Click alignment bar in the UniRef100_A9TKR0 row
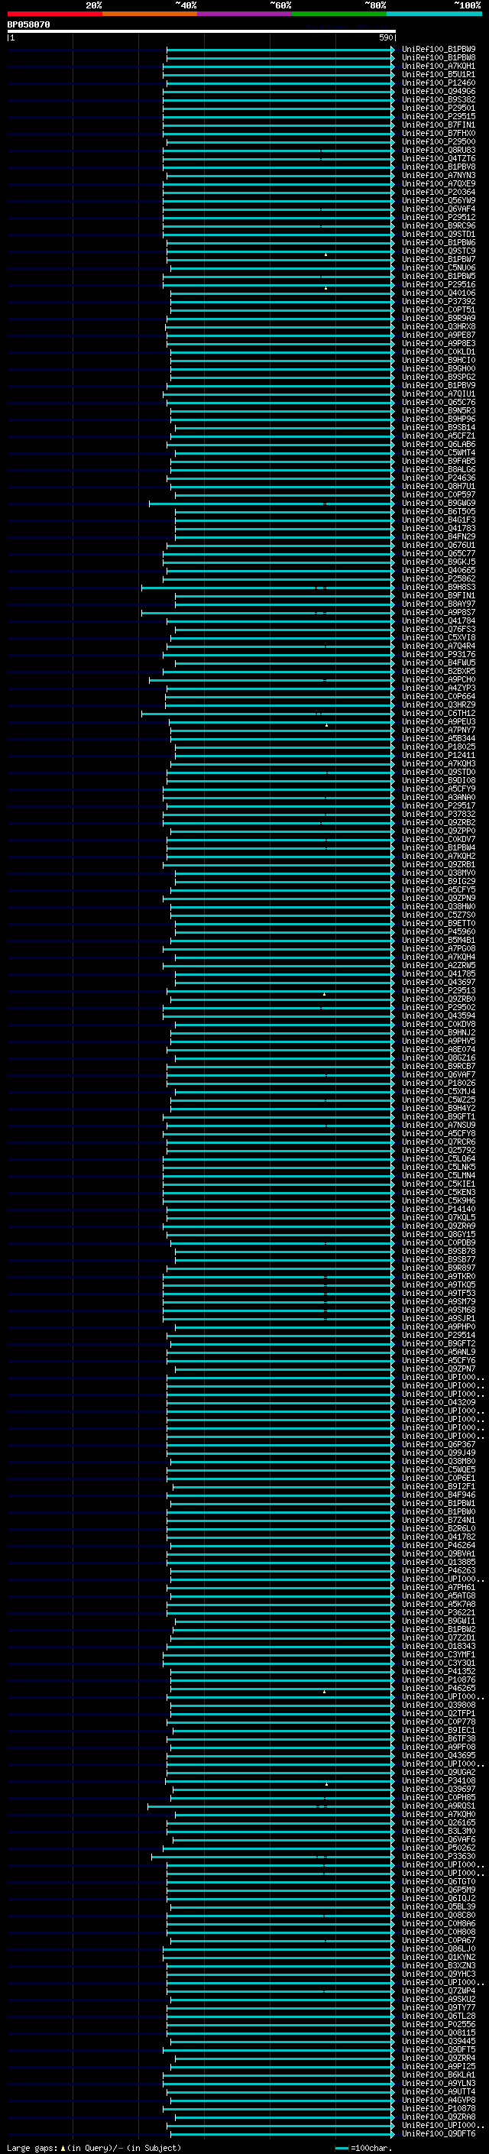The height and width of the screenshot is (2154, 489). pos(277,1277)
